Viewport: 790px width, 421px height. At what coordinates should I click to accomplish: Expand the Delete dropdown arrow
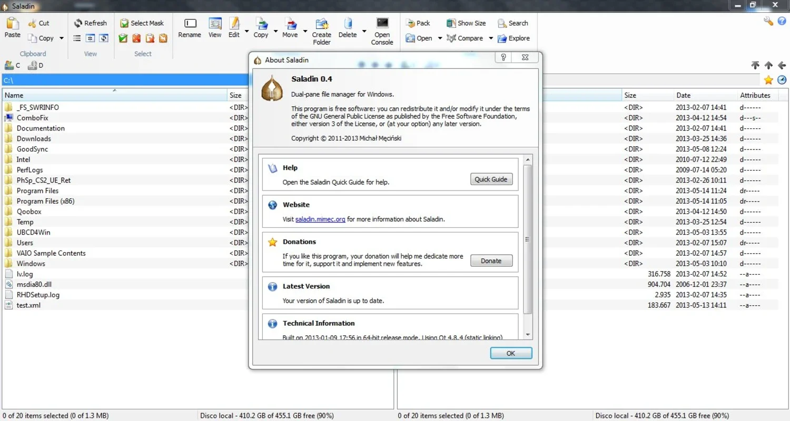coord(364,32)
